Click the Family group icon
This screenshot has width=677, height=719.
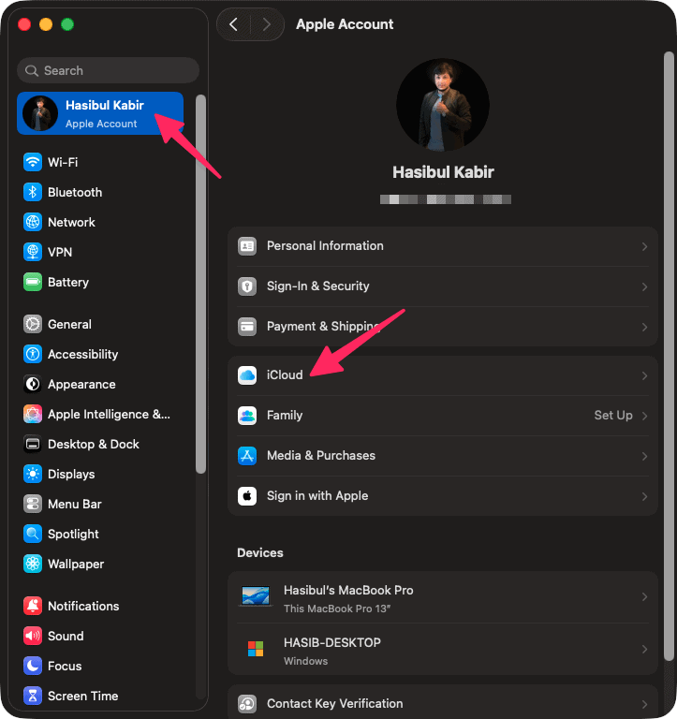247,416
